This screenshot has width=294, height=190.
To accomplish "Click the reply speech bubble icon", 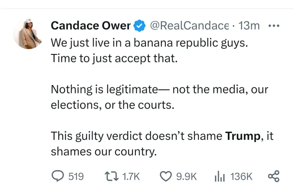I will point(57,176).
